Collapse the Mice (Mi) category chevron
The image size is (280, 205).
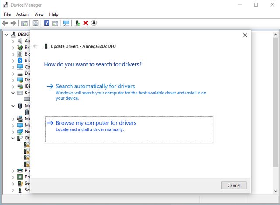(x=13, y=106)
